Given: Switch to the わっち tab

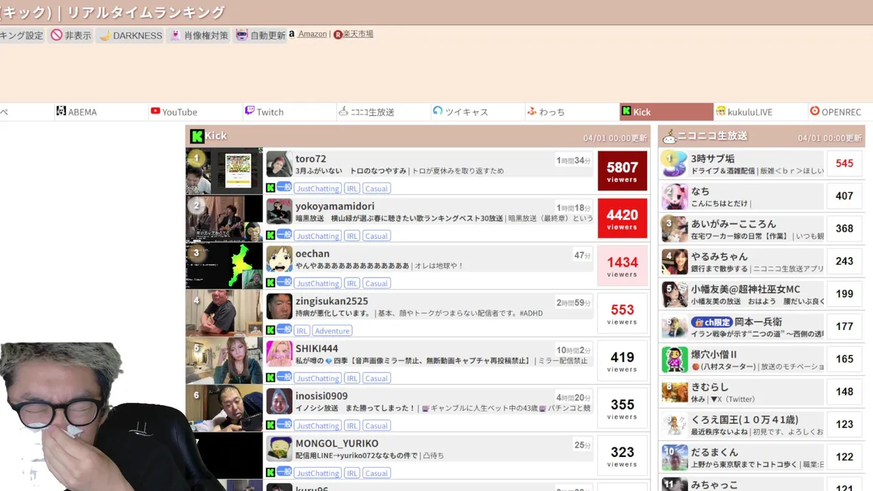Looking at the screenshot, I should point(572,112).
